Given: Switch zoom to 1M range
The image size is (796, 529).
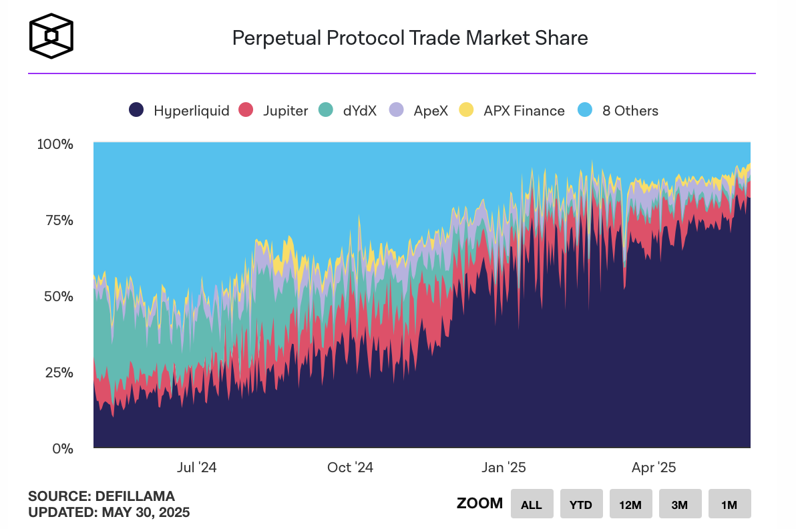Looking at the screenshot, I should tap(729, 504).
